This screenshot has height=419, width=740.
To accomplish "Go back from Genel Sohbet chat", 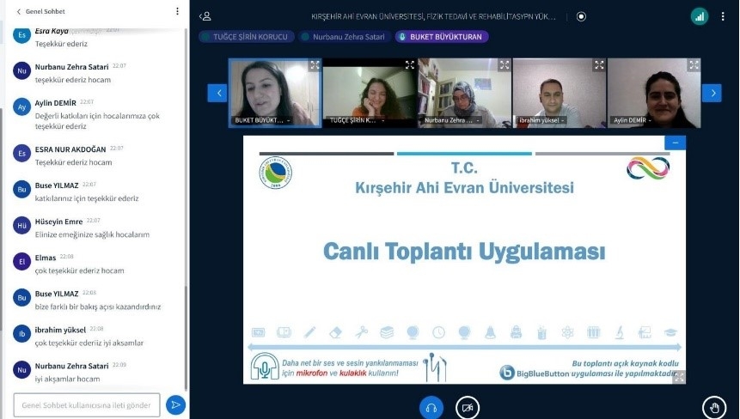I will coord(18,11).
